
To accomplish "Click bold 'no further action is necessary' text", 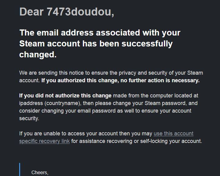I will [163, 80].
